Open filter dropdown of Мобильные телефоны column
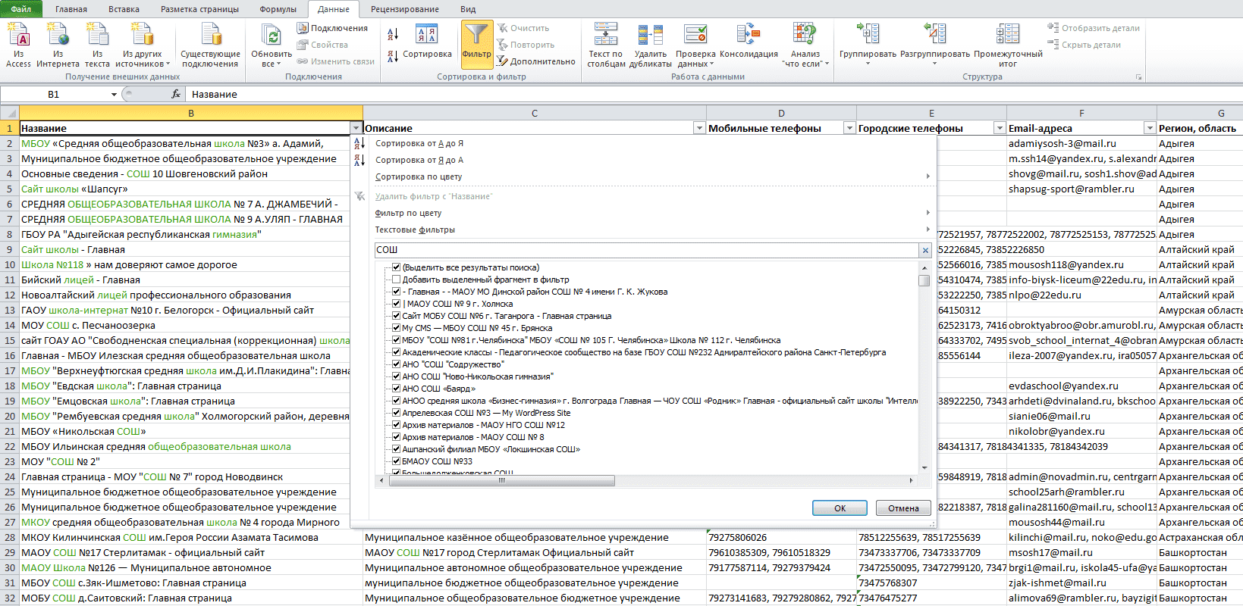1243x606 pixels. point(849,128)
